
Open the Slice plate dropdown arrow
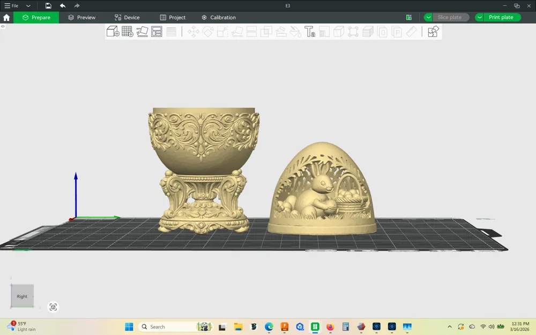(x=428, y=18)
